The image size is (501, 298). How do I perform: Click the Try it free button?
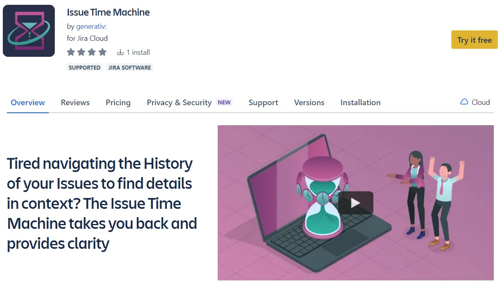click(x=474, y=40)
